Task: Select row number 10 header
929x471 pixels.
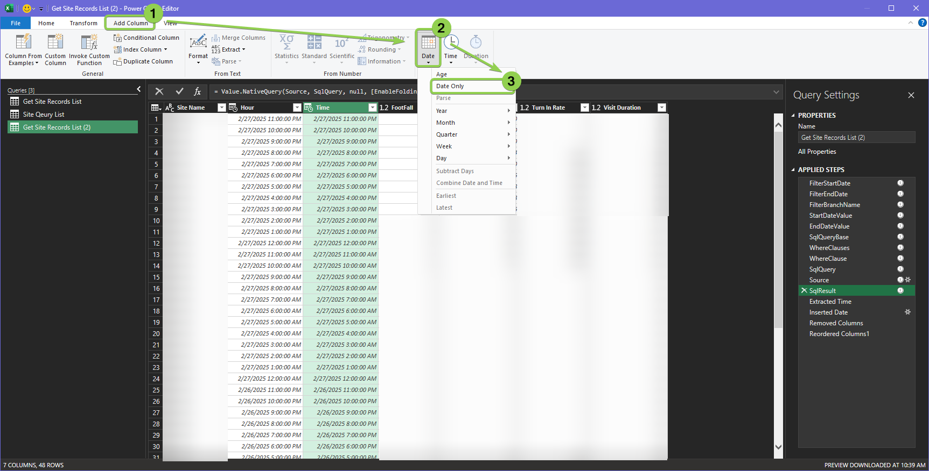Action: (156, 221)
